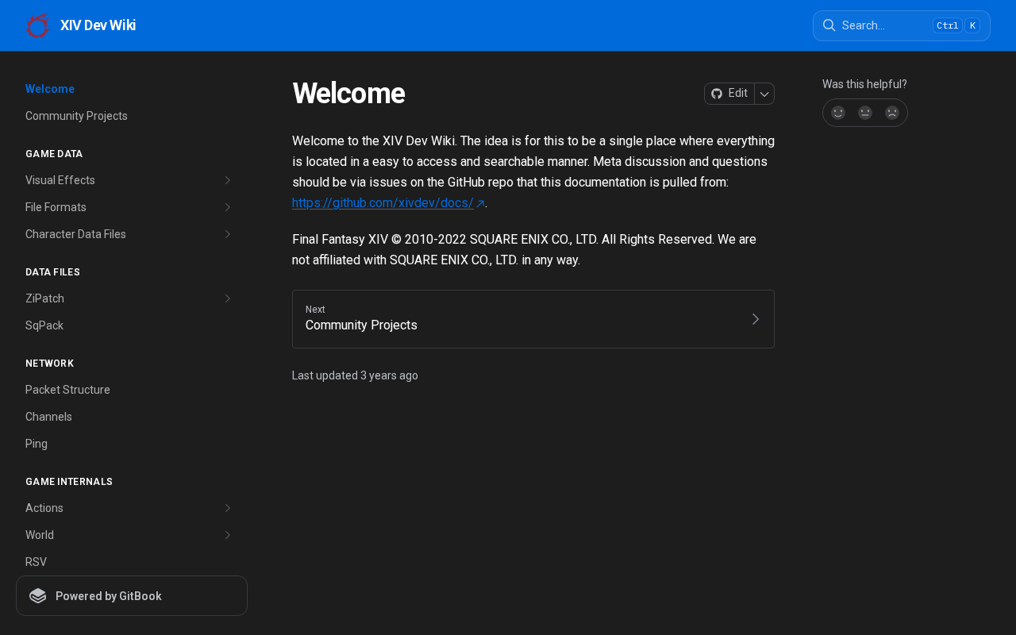This screenshot has height=635, width=1016.
Task: Expand the File Formats section
Action: tap(227, 207)
